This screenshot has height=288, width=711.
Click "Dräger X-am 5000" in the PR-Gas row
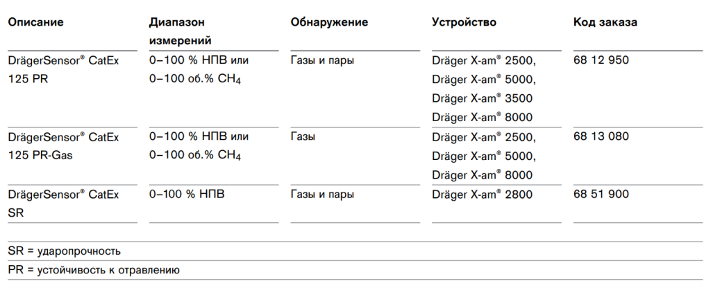point(483,156)
